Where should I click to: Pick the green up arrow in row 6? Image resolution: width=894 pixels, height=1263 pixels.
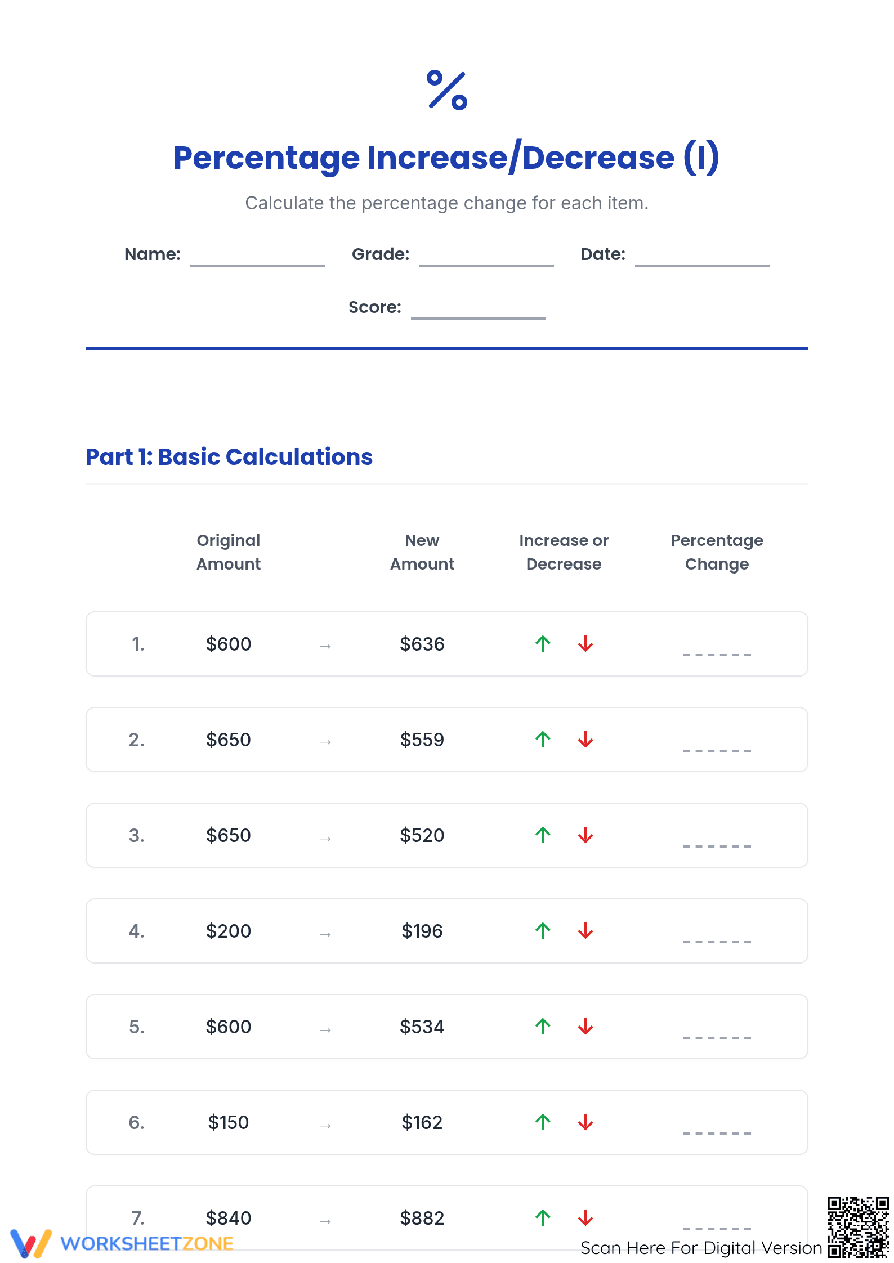(543, 1122)
